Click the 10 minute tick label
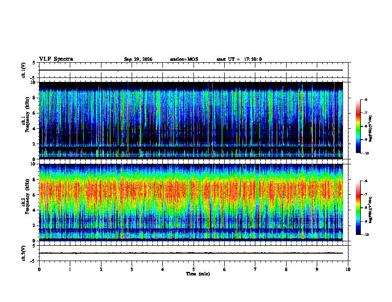Viewport: 392px width, 302px height. [x=348, y=269]
